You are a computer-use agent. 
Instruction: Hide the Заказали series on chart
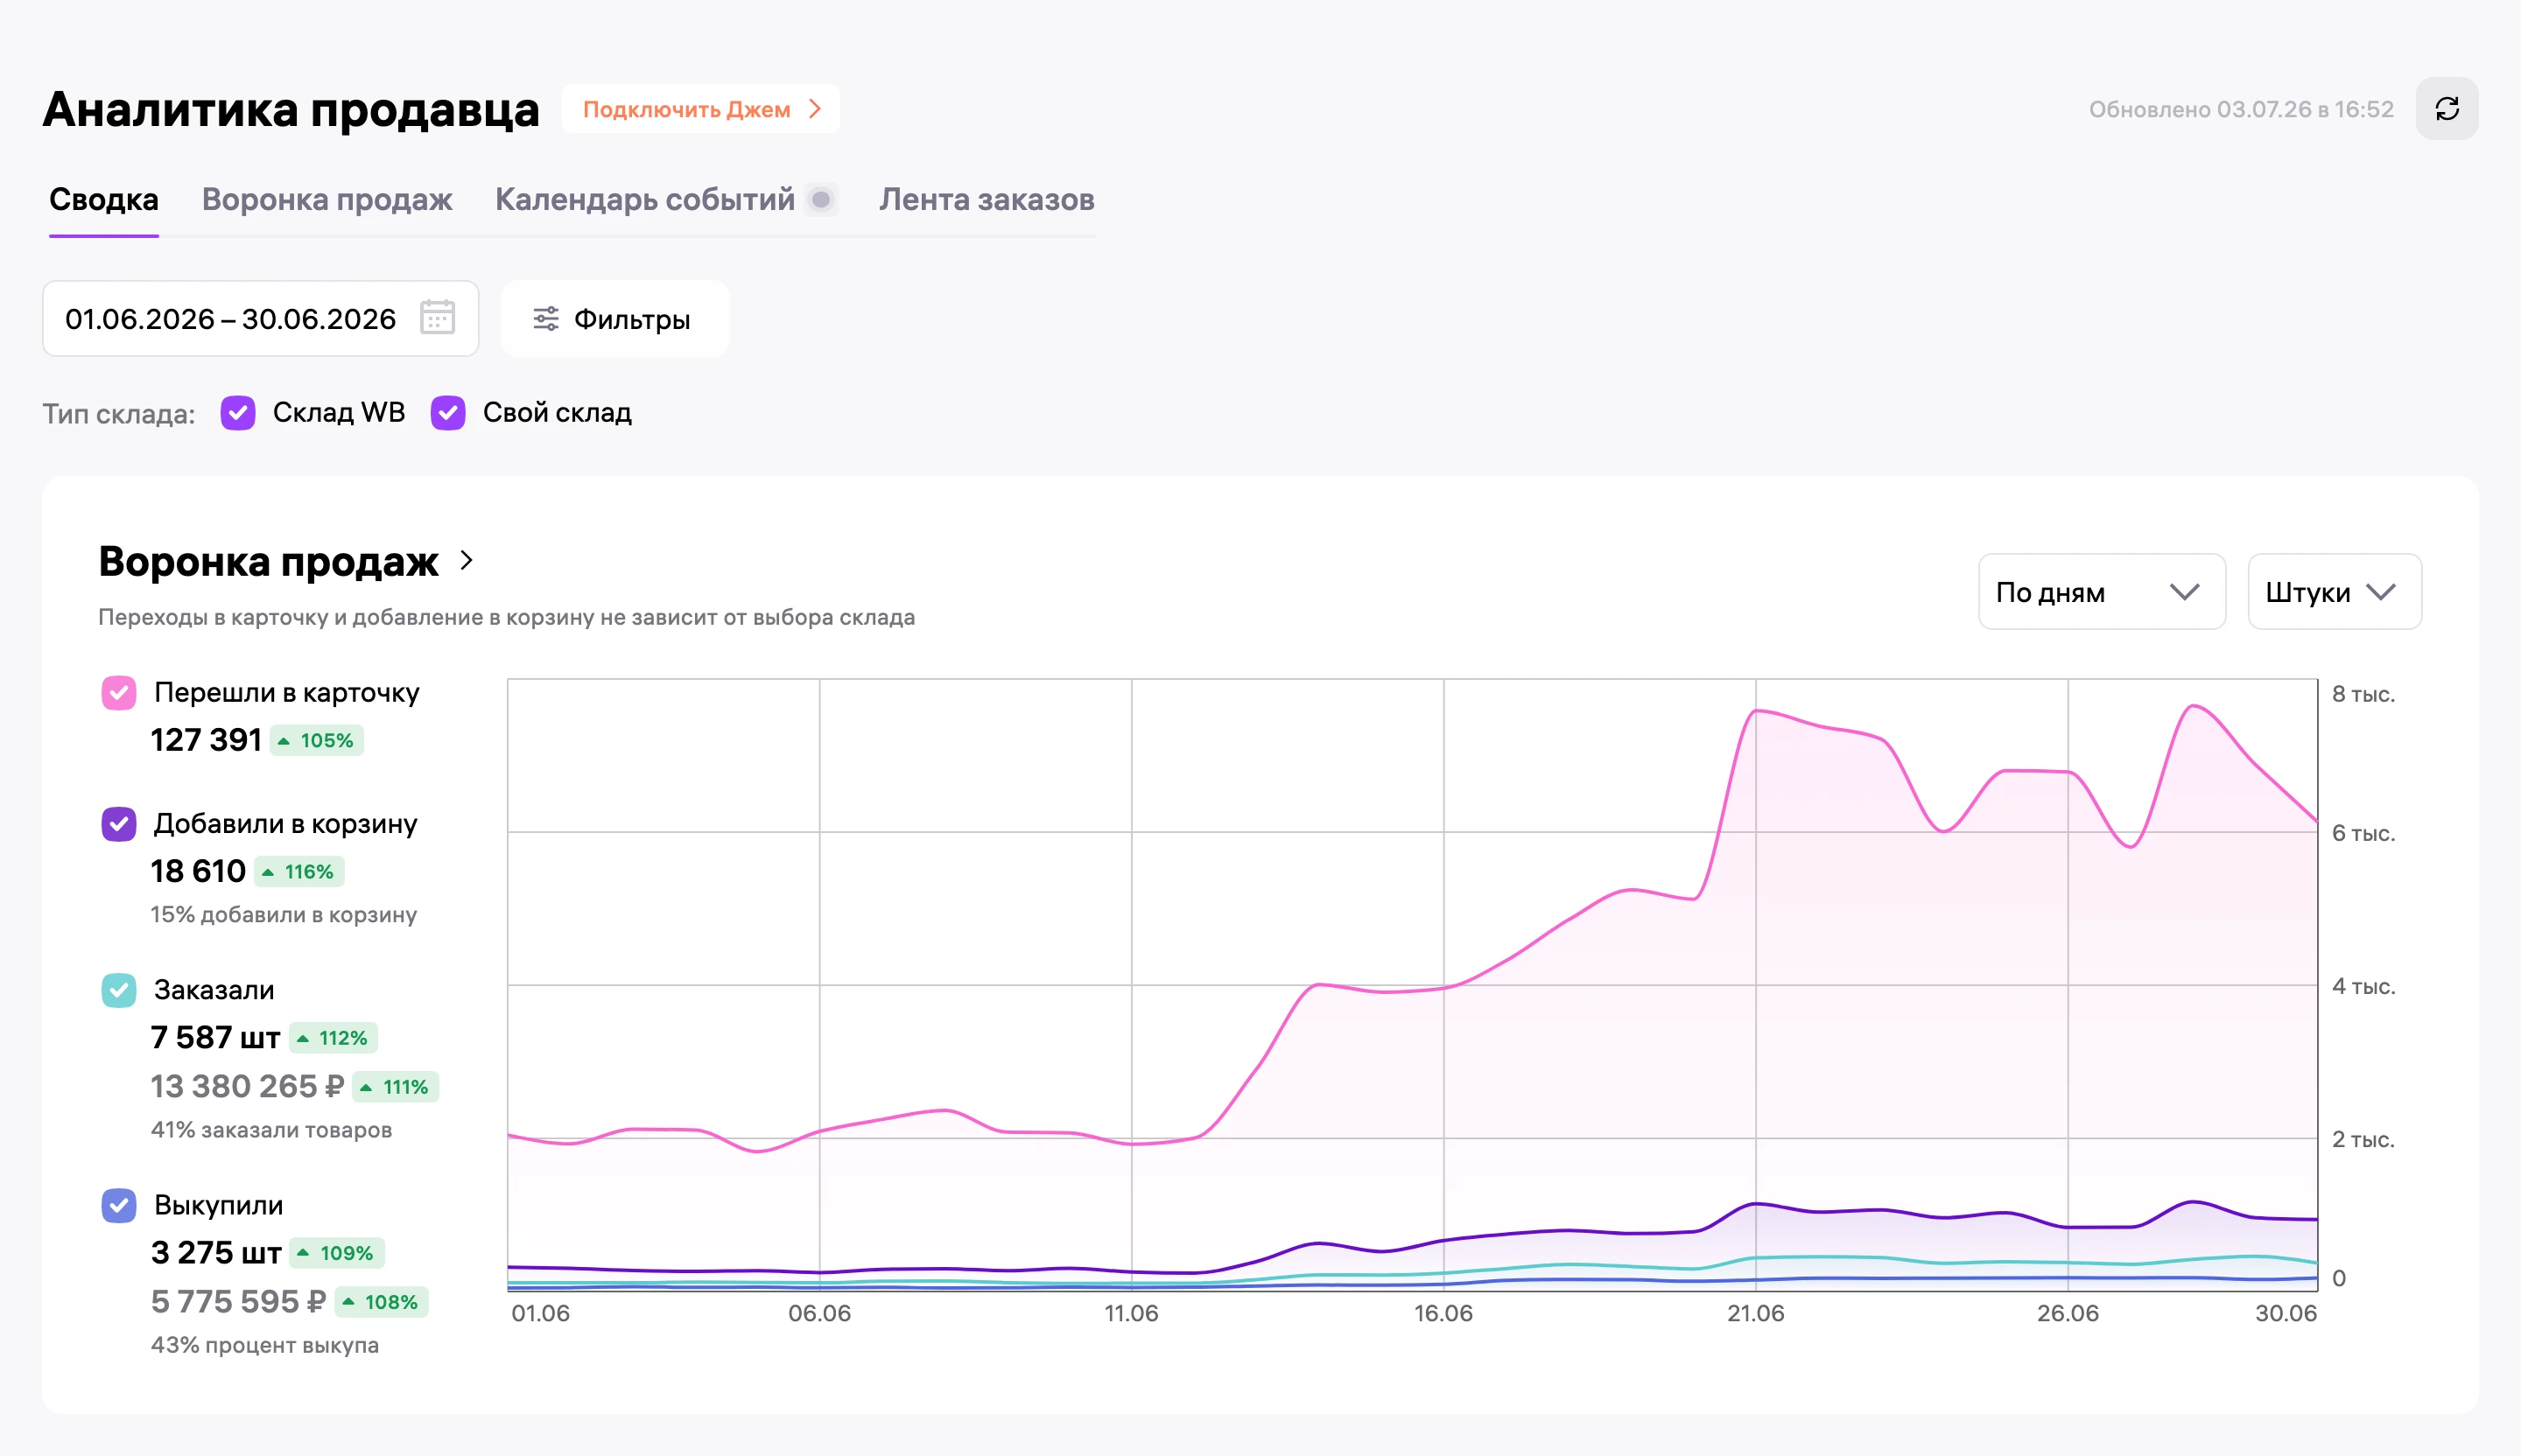[x=119, y=990]
